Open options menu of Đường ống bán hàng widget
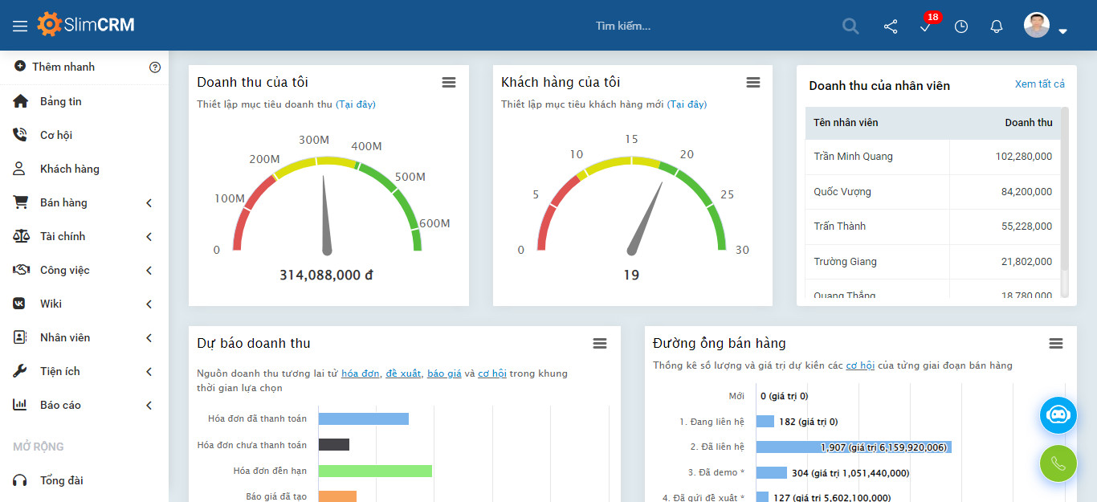This screenshot has height=502, width=1097. (1055, 342)
